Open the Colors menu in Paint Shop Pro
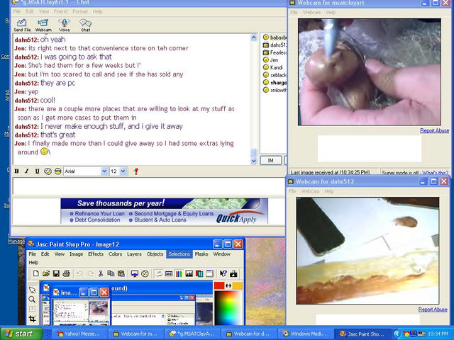The width and height of the screenshot is (454, 340). tap(115, 254)
